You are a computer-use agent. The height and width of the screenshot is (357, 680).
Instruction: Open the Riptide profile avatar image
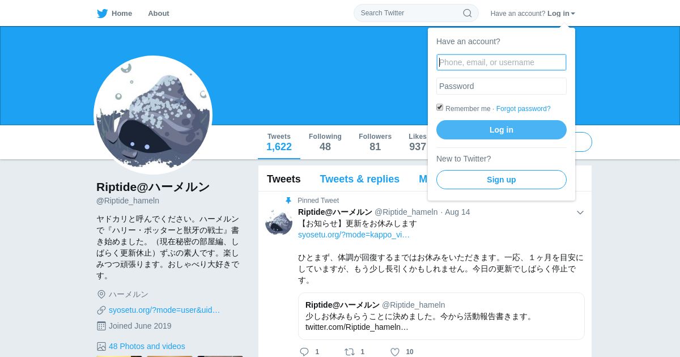pyautogui.click(x=153, y=115)
